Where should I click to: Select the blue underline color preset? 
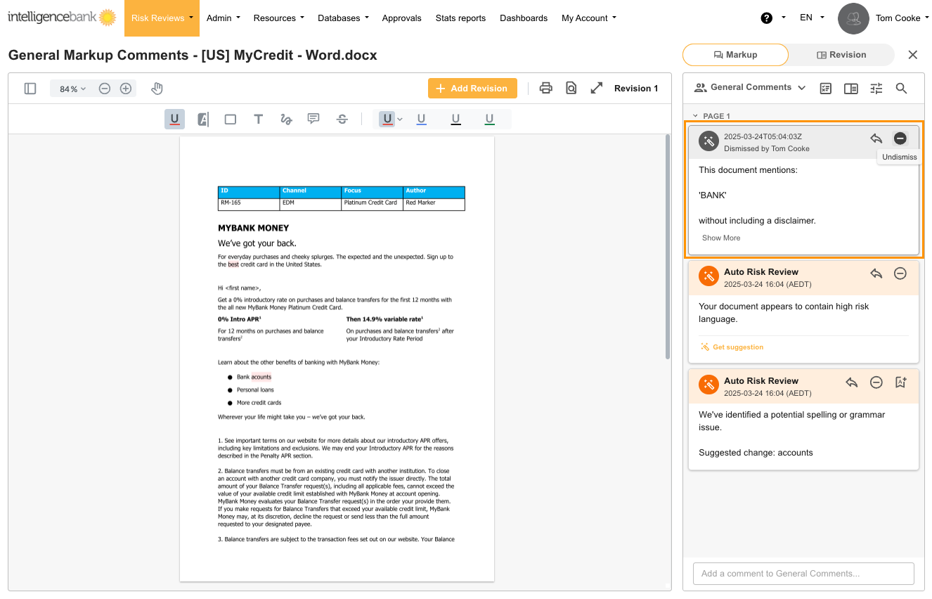point(422,120)
